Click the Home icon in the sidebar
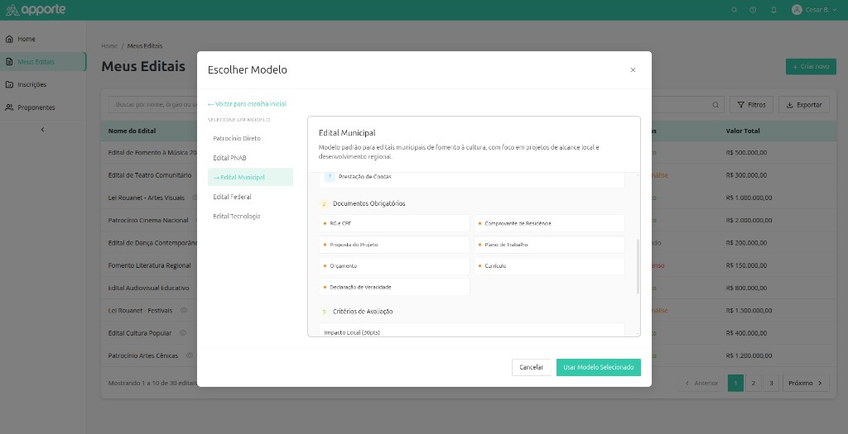 (x=9, y=39)
